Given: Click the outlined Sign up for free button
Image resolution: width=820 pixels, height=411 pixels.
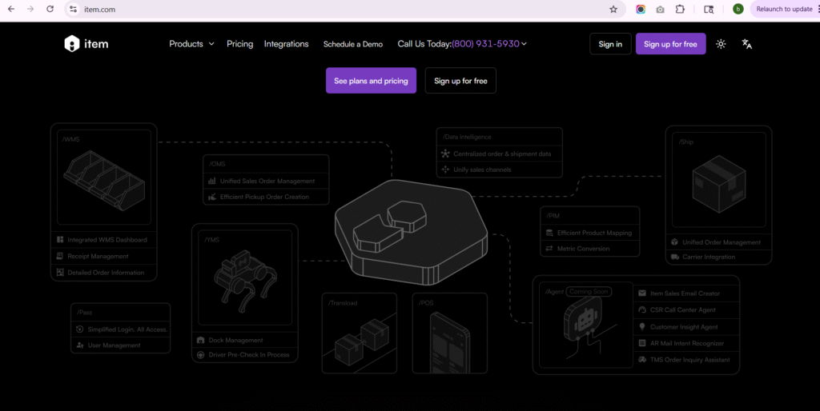Looking at the screenshot, I should 460,81.
